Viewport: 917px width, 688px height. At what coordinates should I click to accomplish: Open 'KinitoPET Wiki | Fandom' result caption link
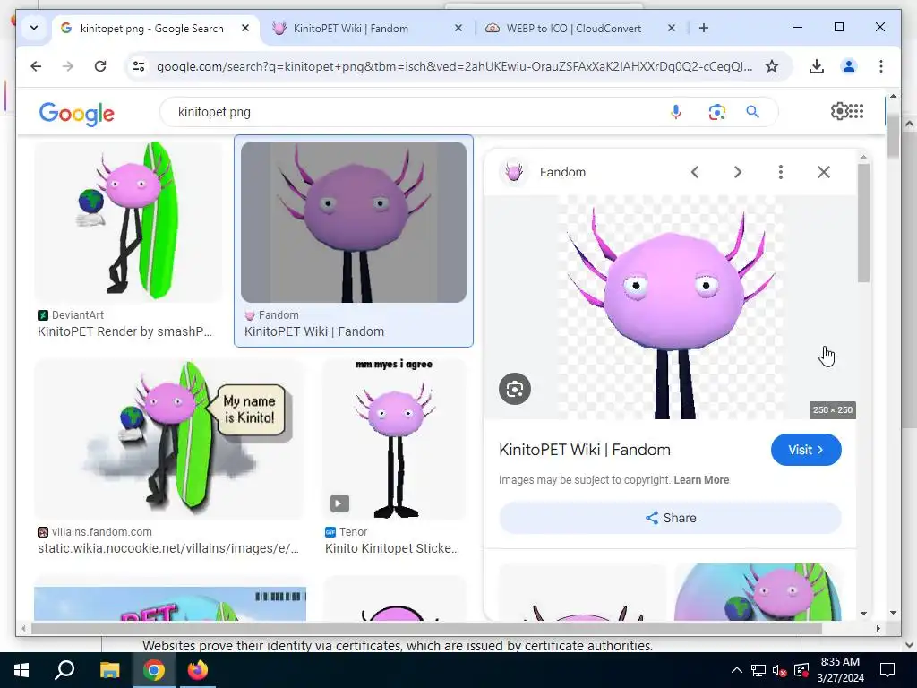point(314,331)
